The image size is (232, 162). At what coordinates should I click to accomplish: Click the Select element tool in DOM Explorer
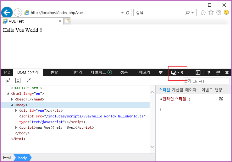point(7,80)
